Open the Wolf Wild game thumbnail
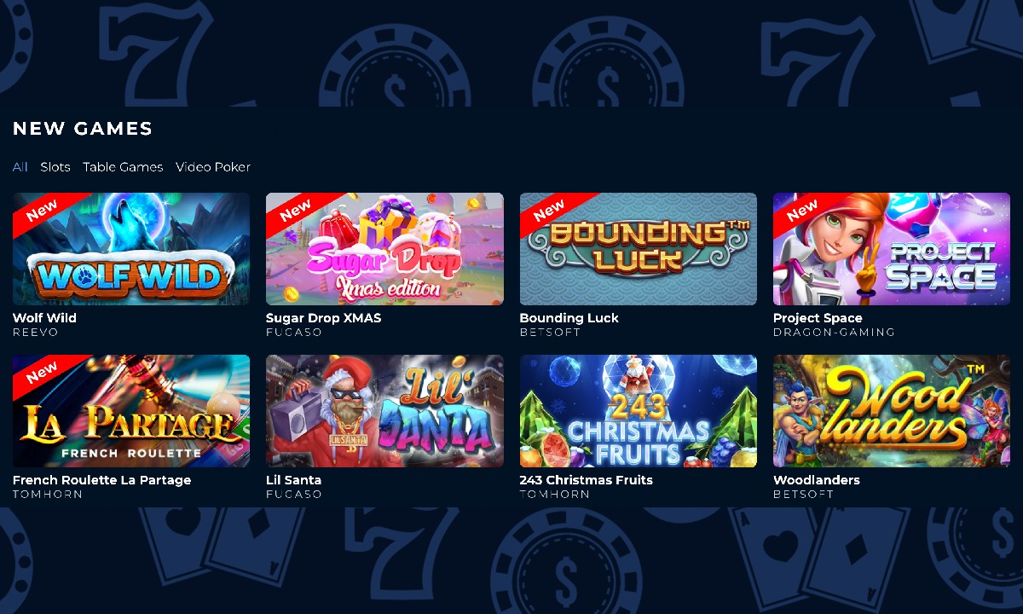The width and height of the screenshot is (1023, 614). (131, 249)
